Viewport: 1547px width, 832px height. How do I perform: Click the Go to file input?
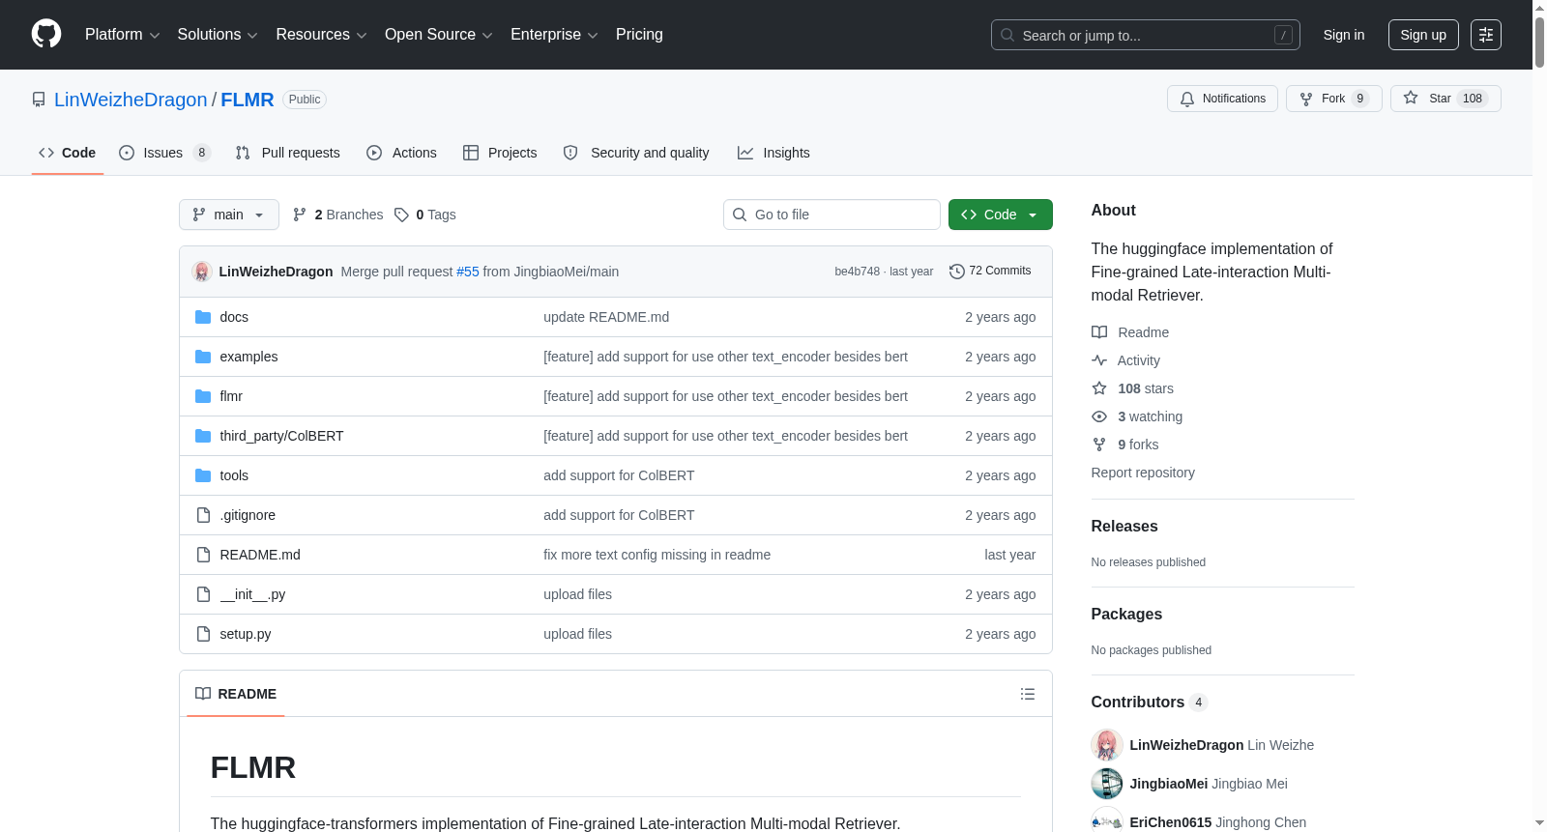coord(832,215)
